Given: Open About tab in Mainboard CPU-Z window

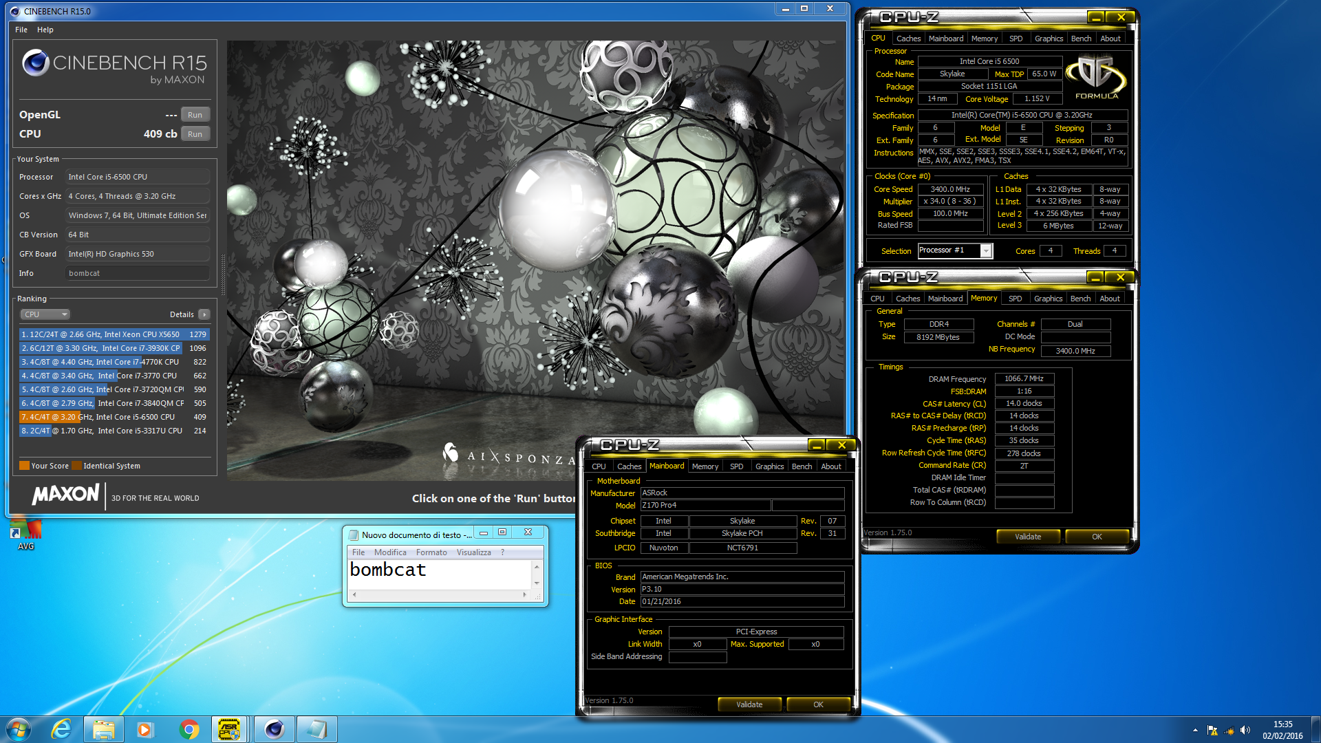Looking at the screenshot, I should point(831,466).
